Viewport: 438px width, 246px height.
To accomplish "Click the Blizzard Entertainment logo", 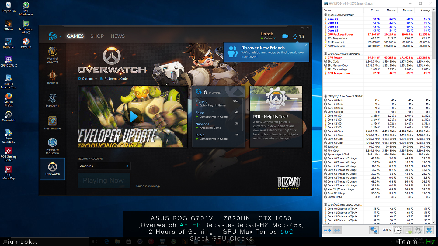I will coord(289,182).
